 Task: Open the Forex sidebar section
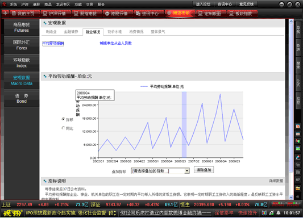tap(22, 45)
